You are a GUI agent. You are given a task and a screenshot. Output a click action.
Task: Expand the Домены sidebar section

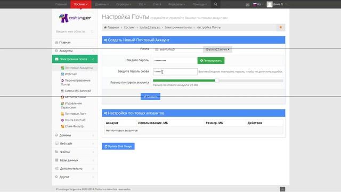[75, 135]
